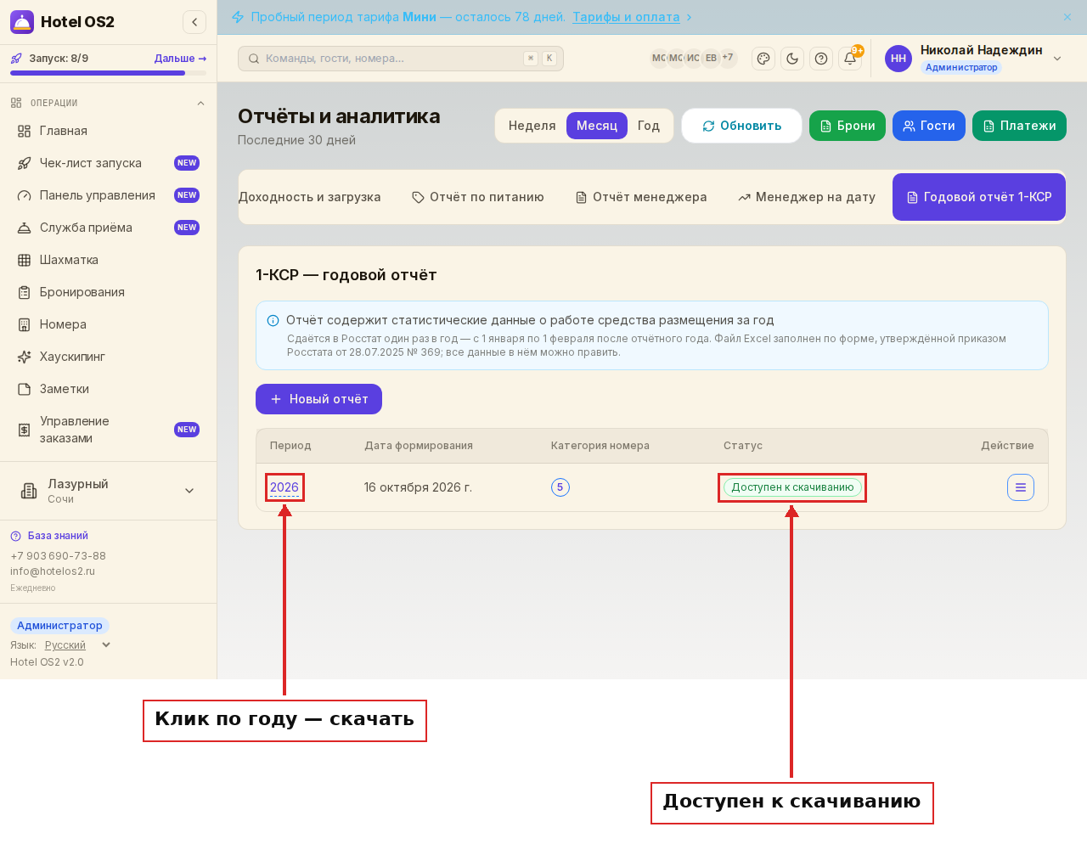Viewport: 1087px width, 844px height.
Task: Click the launch progress bar 8/9
Action: pos(109,73)
